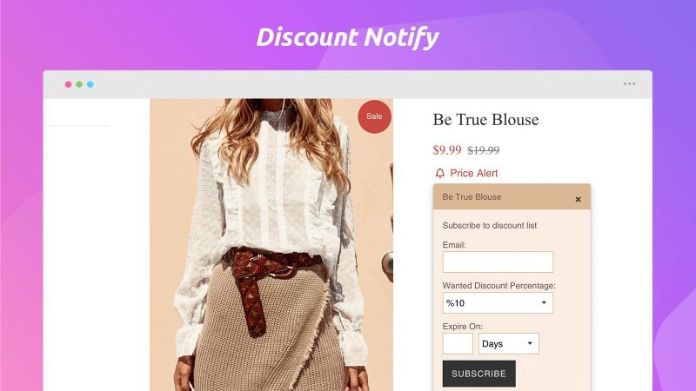Expand the Days unit dropdown
This screenshot has width=696, height=391.
pyautogui.click(x=509, y=343)
